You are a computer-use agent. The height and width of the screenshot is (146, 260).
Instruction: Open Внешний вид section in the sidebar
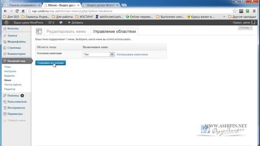pos(16,61)
